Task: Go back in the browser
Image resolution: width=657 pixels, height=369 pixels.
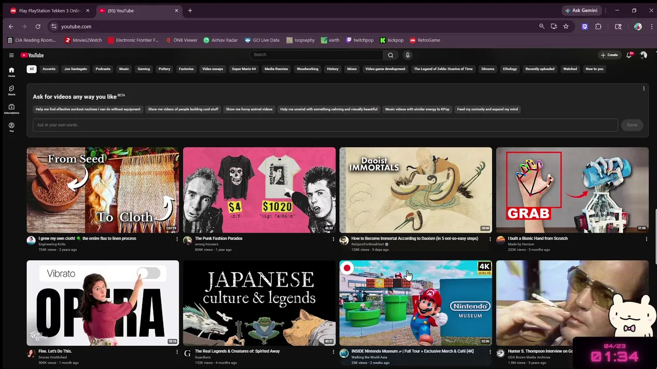Action: [x=11, y=27]
